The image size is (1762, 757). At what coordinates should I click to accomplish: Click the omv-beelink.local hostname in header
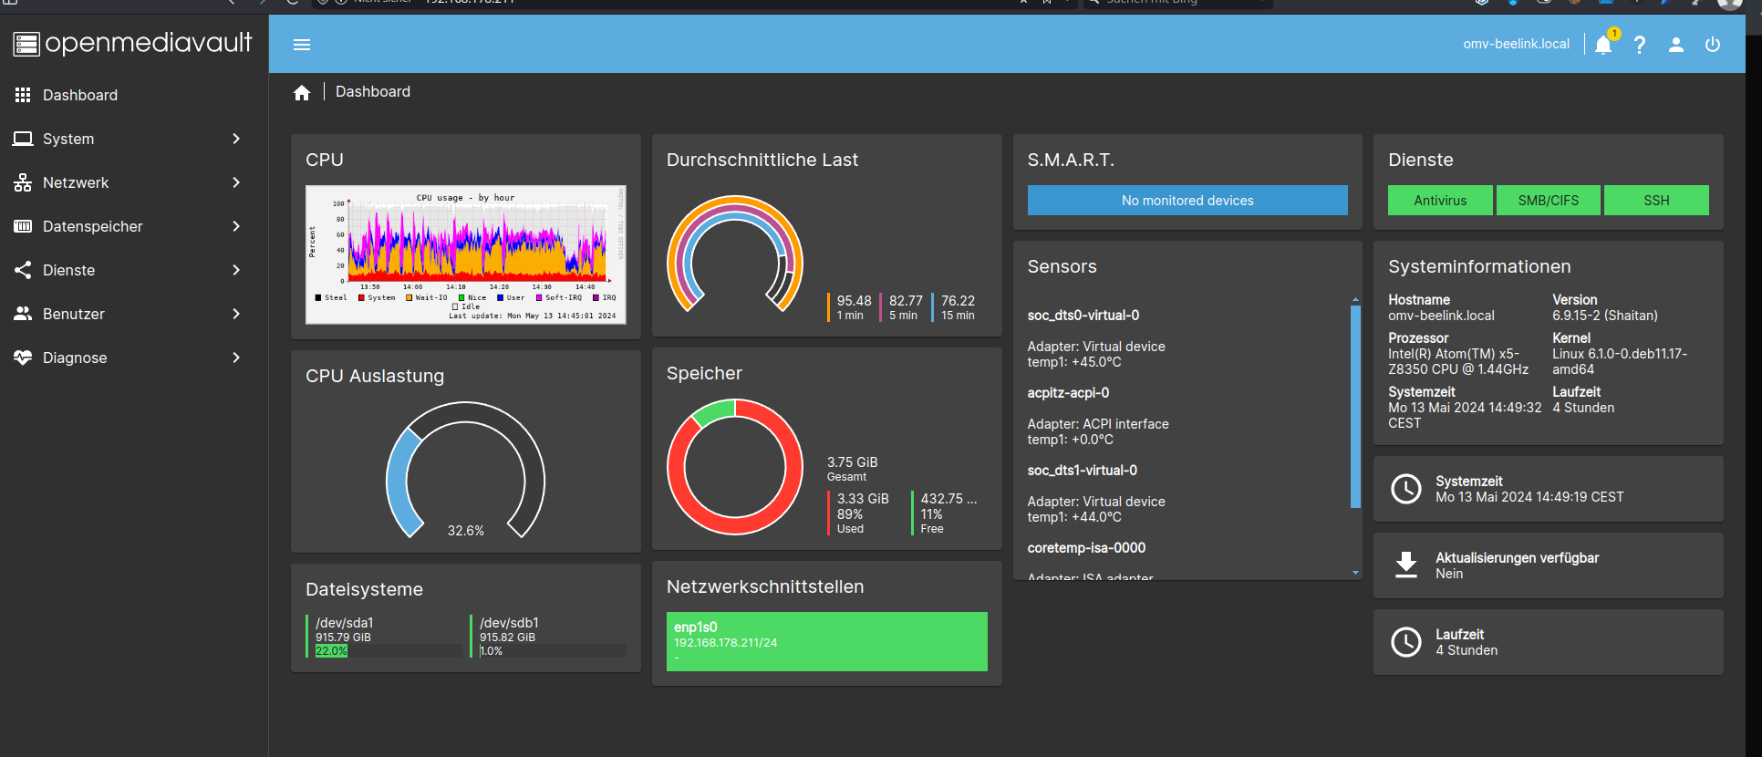pos(1516,44)
